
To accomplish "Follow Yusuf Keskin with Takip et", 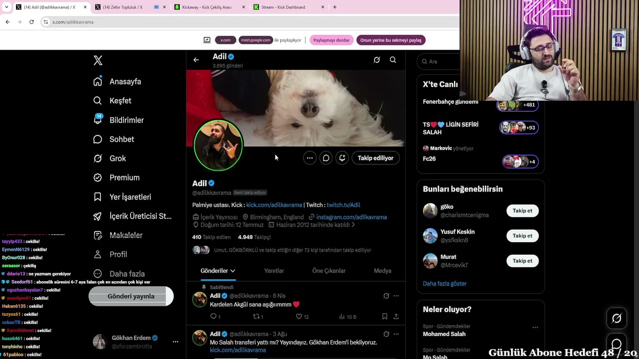I will pos(522,236).
